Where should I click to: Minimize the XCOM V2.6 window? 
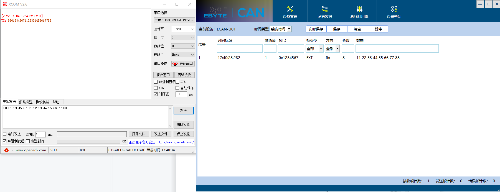click(x=164, y=4)
